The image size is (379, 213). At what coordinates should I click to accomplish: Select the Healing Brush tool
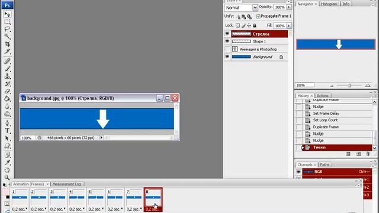[x=7, y=61]
